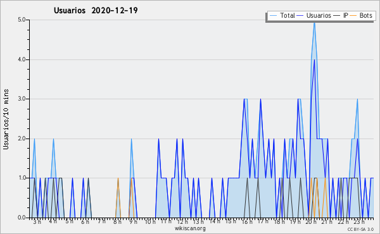Click the '21 h' x-axis label
The height and width of the screenshot is (234, 380).
coord(327,221)
